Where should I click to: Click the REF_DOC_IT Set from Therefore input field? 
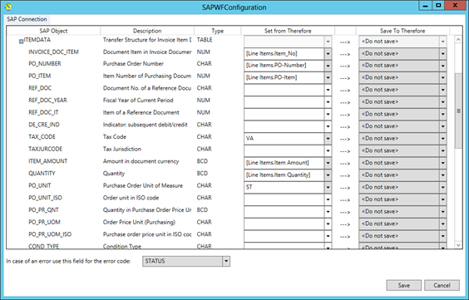point(284,115)
